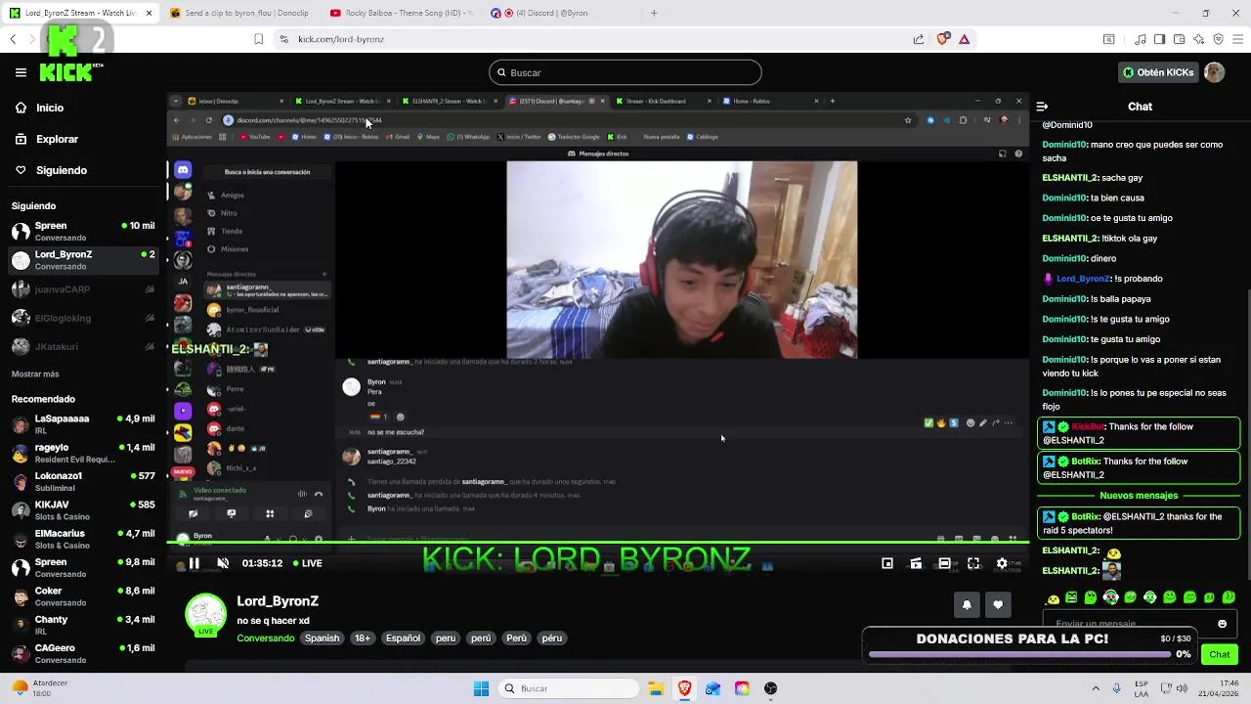Open Brave Leo AI sparkle icon
Image resolution: width=1251 pixels, height=704 pixels.
[x=1199, y=39]
